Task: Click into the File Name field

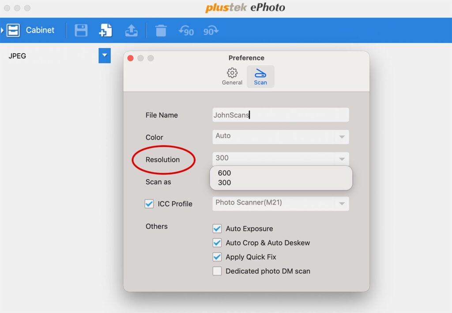Action: click(x=280, y=115)
